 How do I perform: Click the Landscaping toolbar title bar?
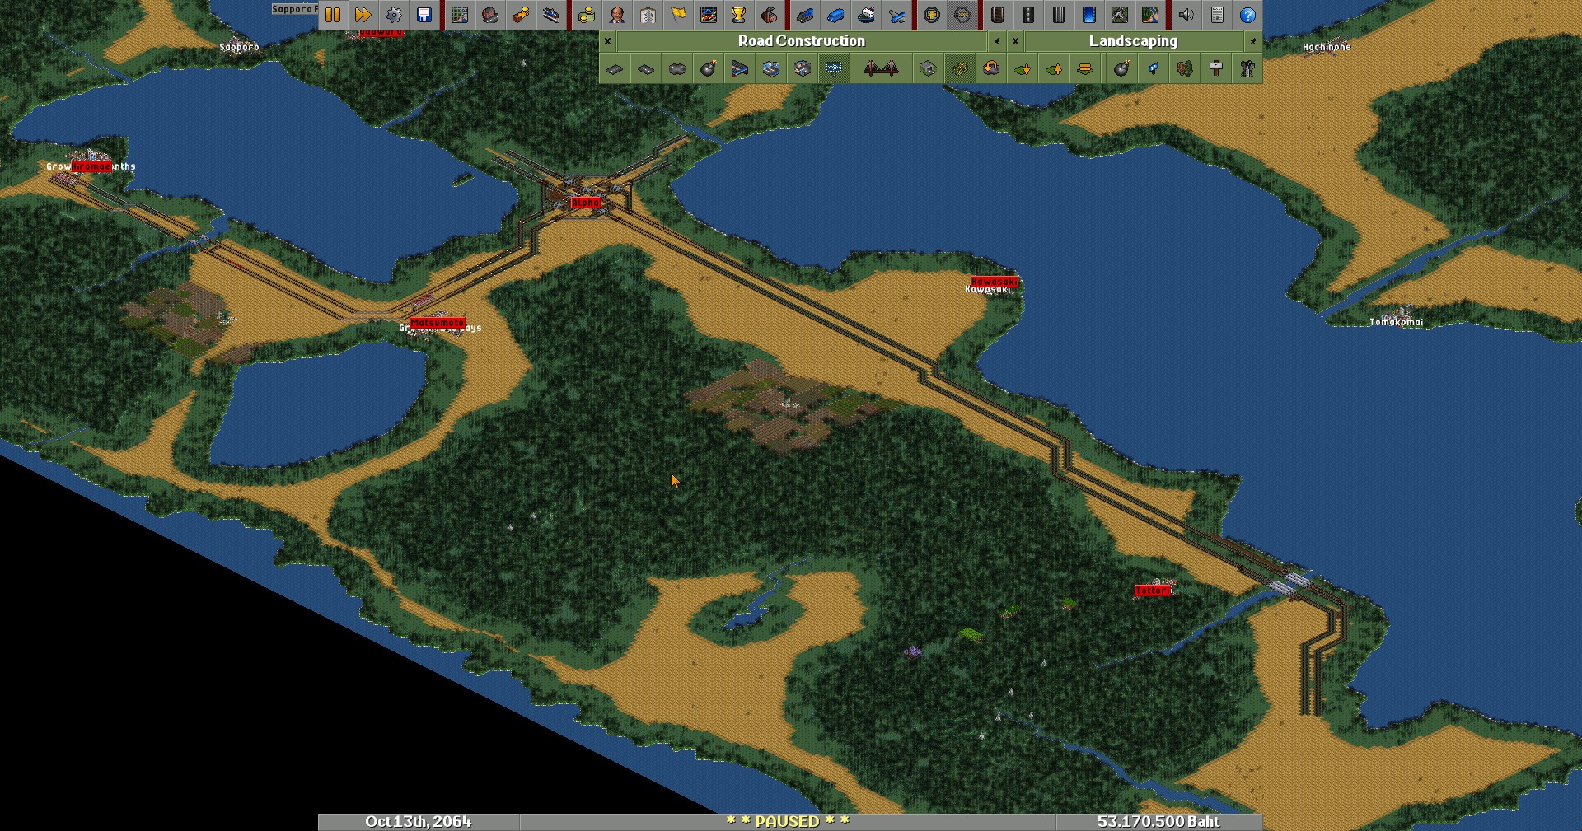tap(1133, 41)
